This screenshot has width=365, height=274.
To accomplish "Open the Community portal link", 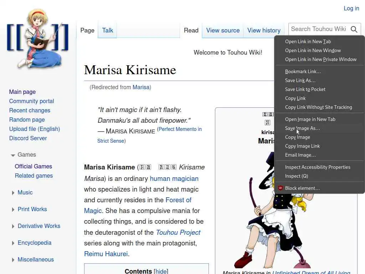I will point(32,101).
